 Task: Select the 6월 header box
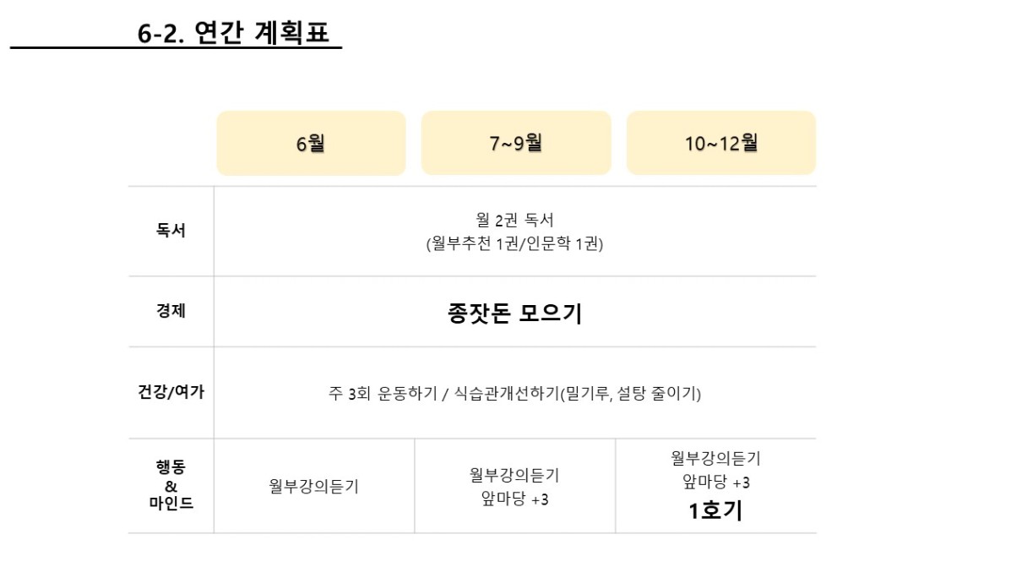tap(311, 143)
